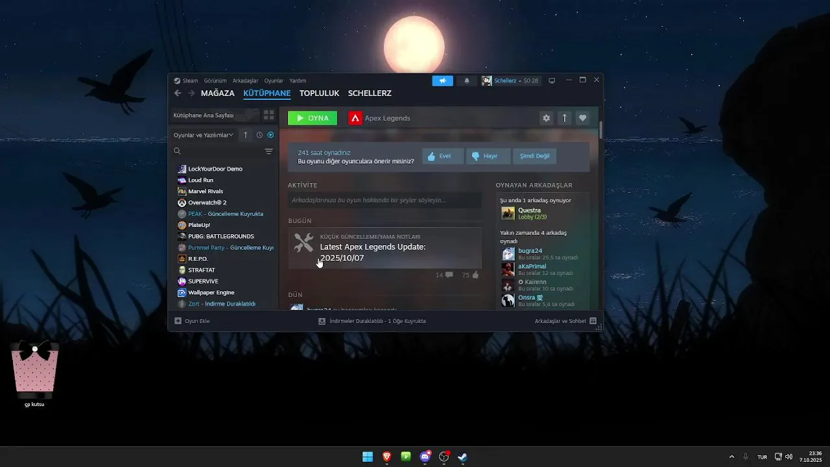Toggle the ready-to-play filter icon
Viewport: 830px width, 467px height.
pyautogui.click(x=270, y=135)
